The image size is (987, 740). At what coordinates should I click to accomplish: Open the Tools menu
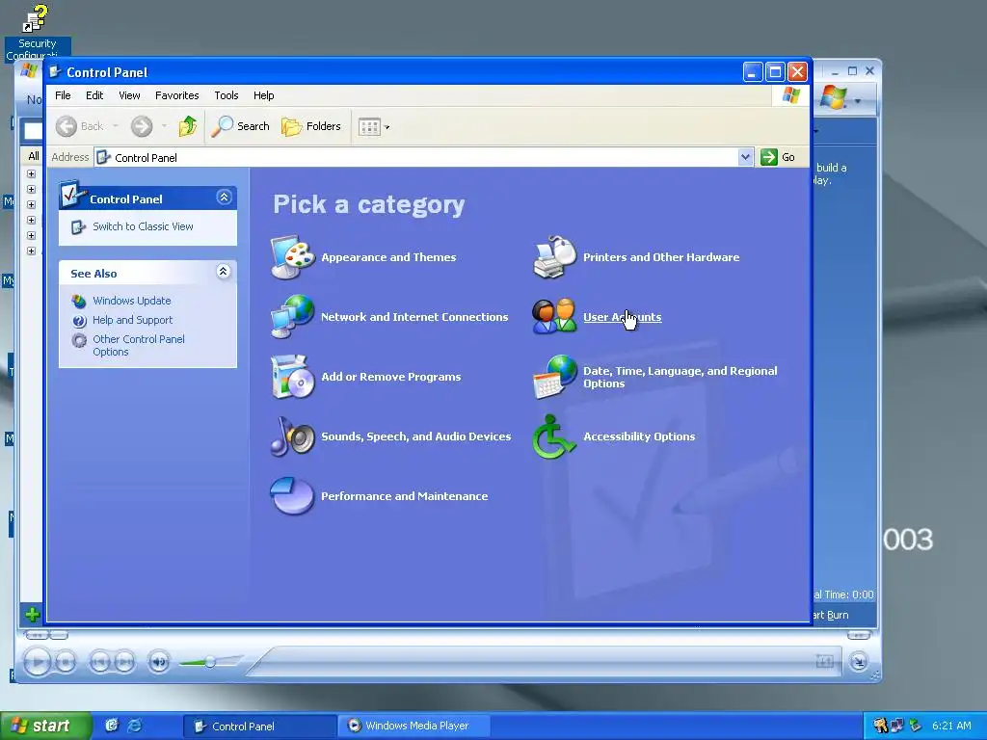(x=226, y=95)
